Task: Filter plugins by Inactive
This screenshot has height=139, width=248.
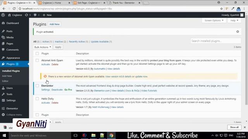Action: (x=60, y=42)
